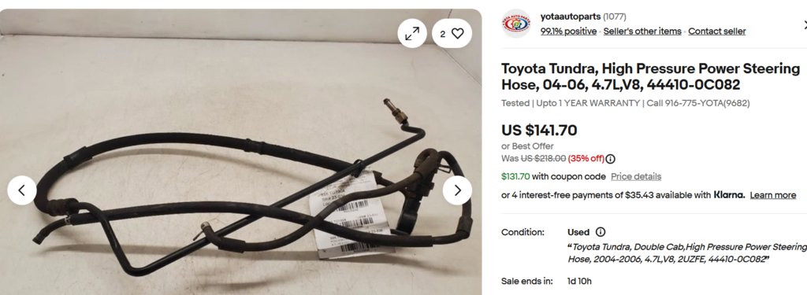
Task: Open the yotaautoparts seller profile name
Action: (x=571, y=17)
